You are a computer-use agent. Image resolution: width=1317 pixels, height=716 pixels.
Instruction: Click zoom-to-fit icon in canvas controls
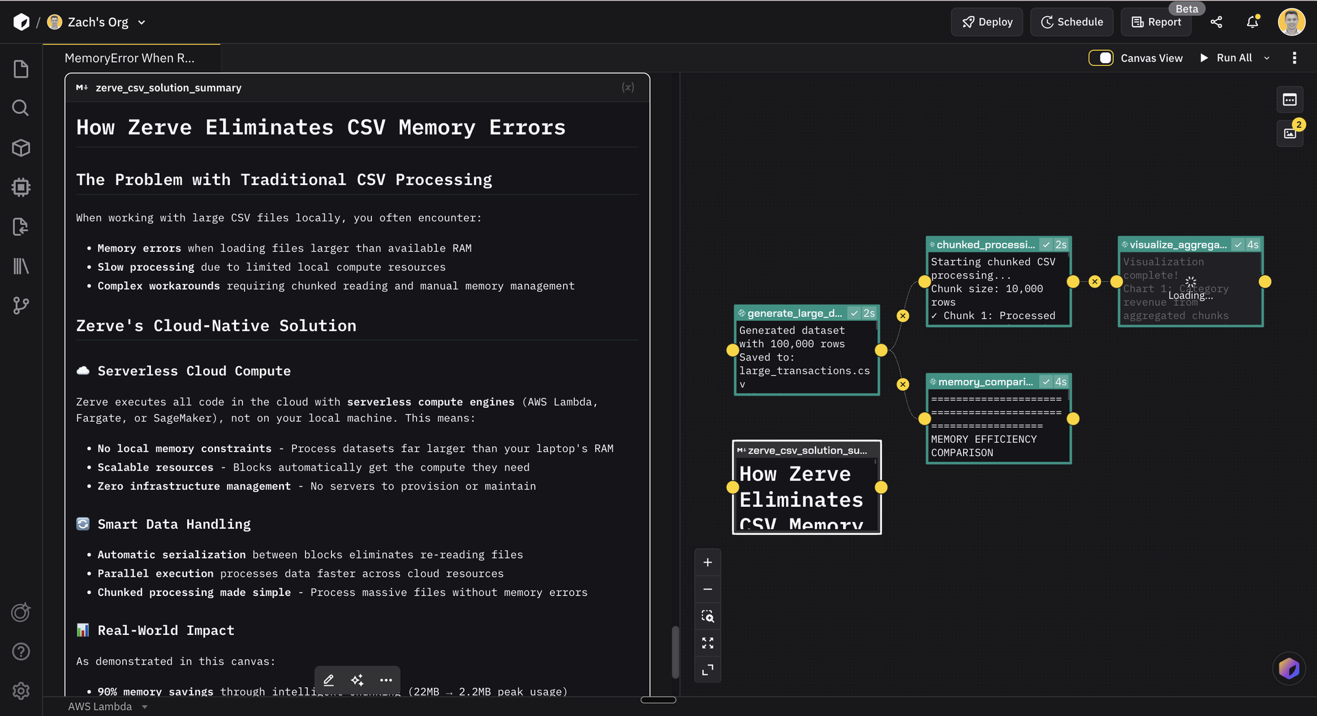click(x=707, y=616)
